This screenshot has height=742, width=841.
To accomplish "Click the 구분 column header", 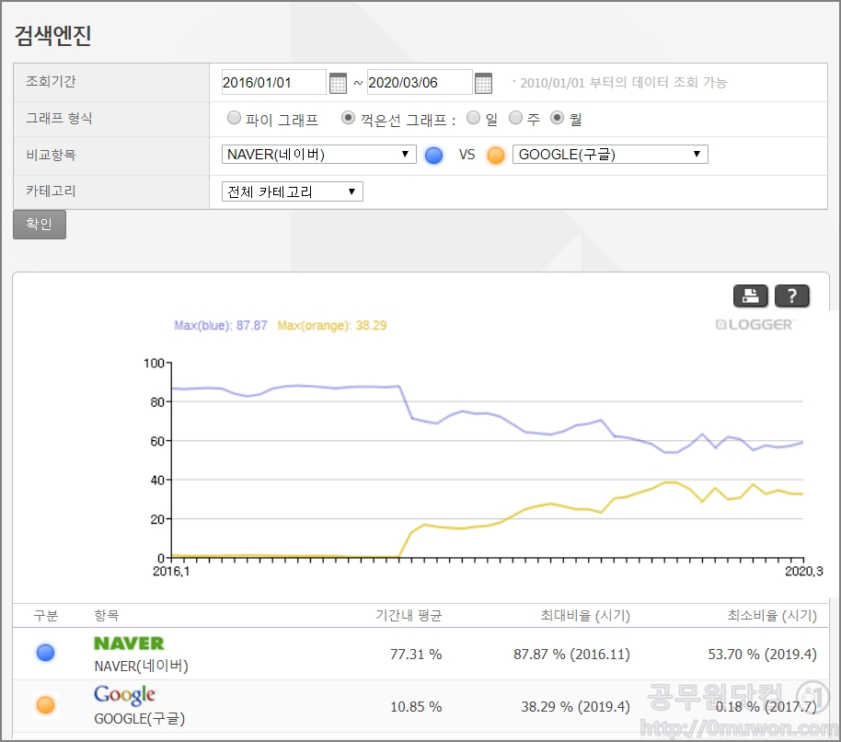I will [x=46, y=615].
